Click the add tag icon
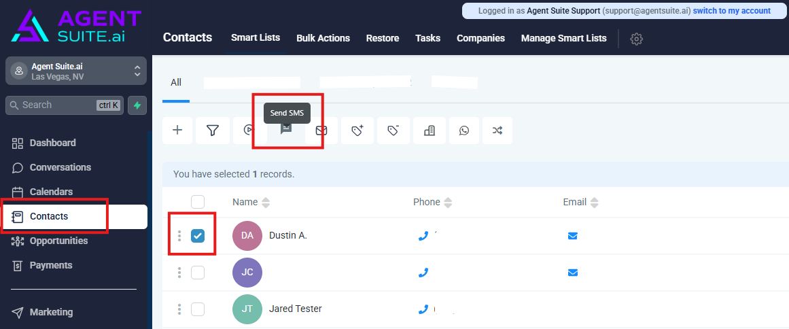The image size is (789, 329). tap(357, 131)
